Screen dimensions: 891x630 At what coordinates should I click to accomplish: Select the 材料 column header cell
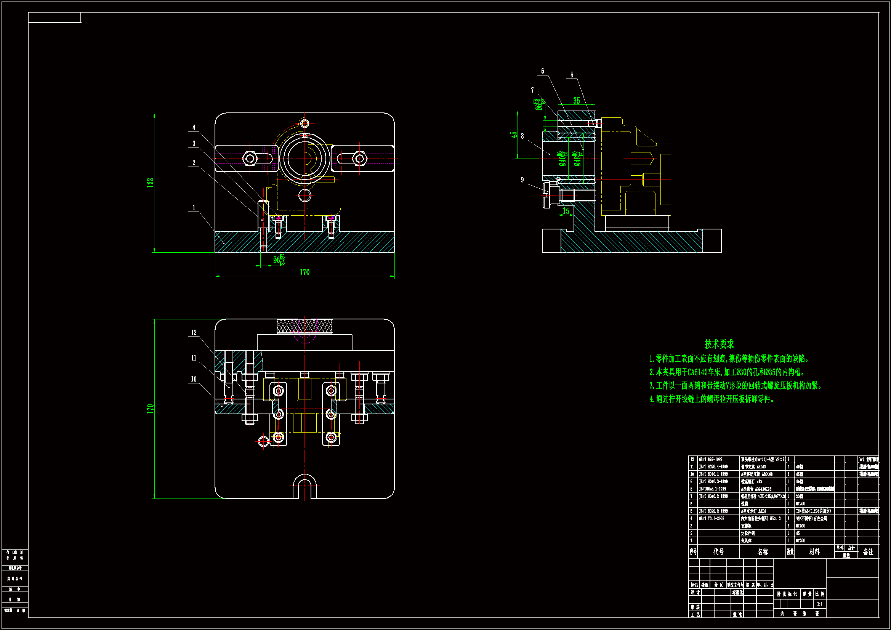click(x=814, y=551)
